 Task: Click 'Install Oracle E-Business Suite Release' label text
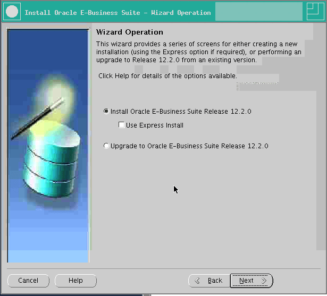click(x=181, y=112)
